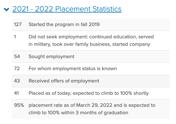This screenshot has width=176, height=124.
Task: Select the number 41 cell
Action: point(17,93)
